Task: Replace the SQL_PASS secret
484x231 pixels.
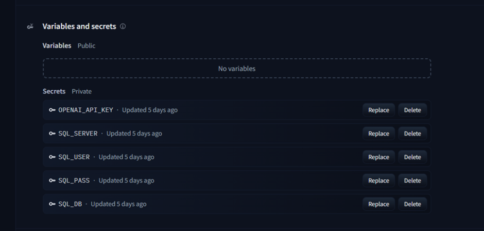Action: pyautogui.click(x=378, y=180)
